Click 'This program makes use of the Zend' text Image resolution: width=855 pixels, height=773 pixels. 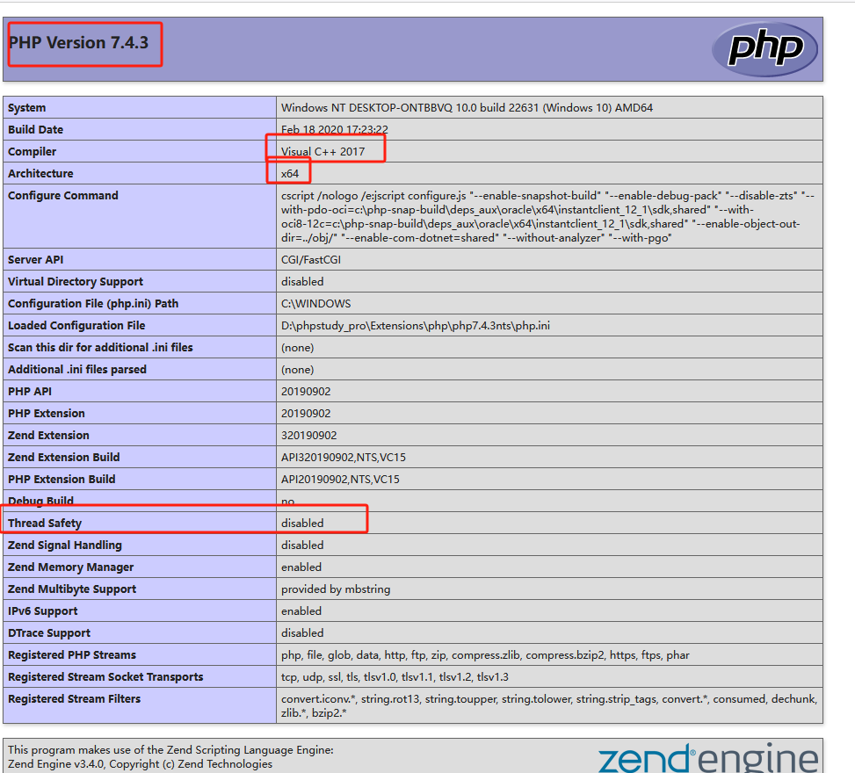170,749
